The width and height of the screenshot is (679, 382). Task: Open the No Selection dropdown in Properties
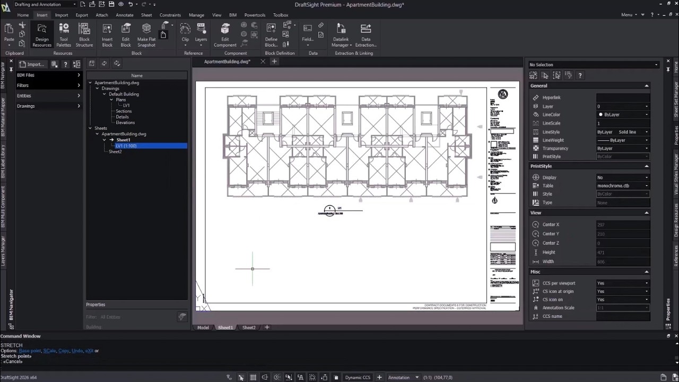coord(593,65)
